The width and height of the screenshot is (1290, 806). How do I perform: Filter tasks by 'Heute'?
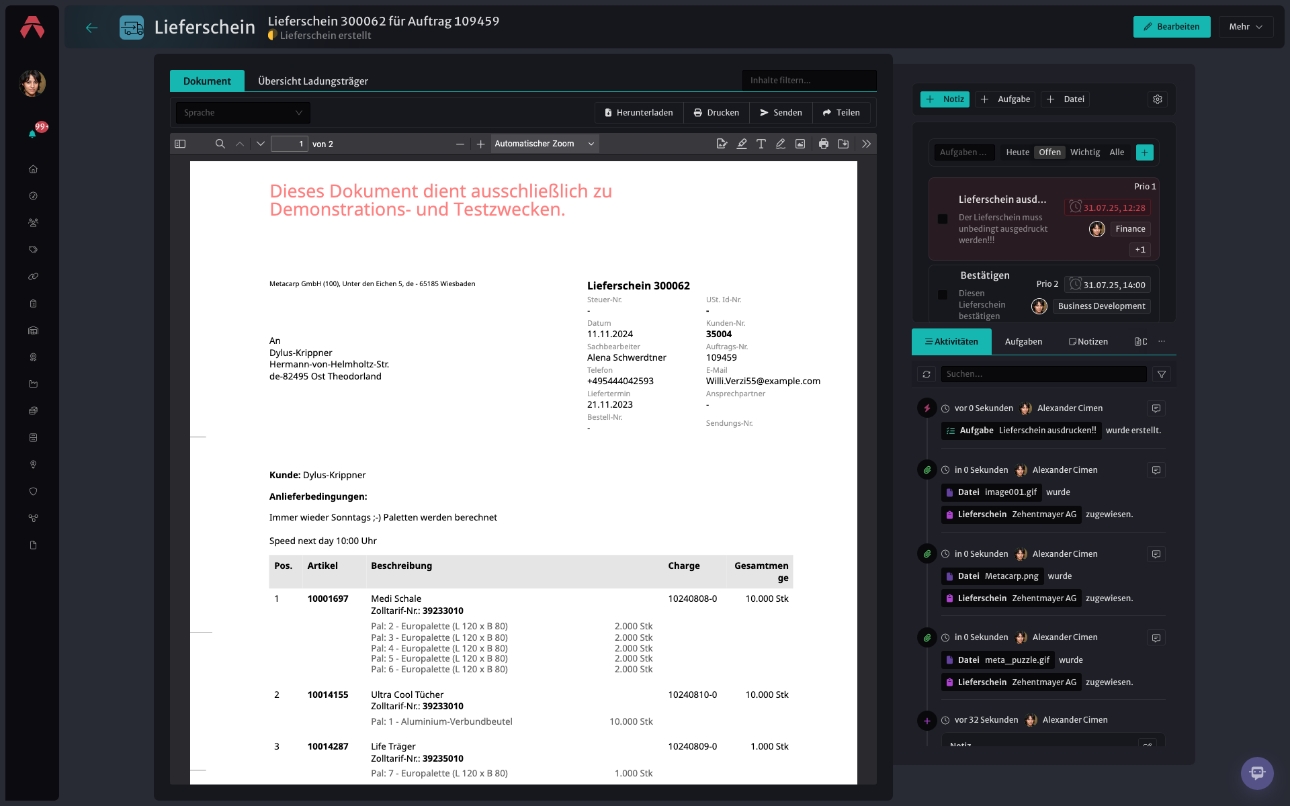tap(1017, 152)
